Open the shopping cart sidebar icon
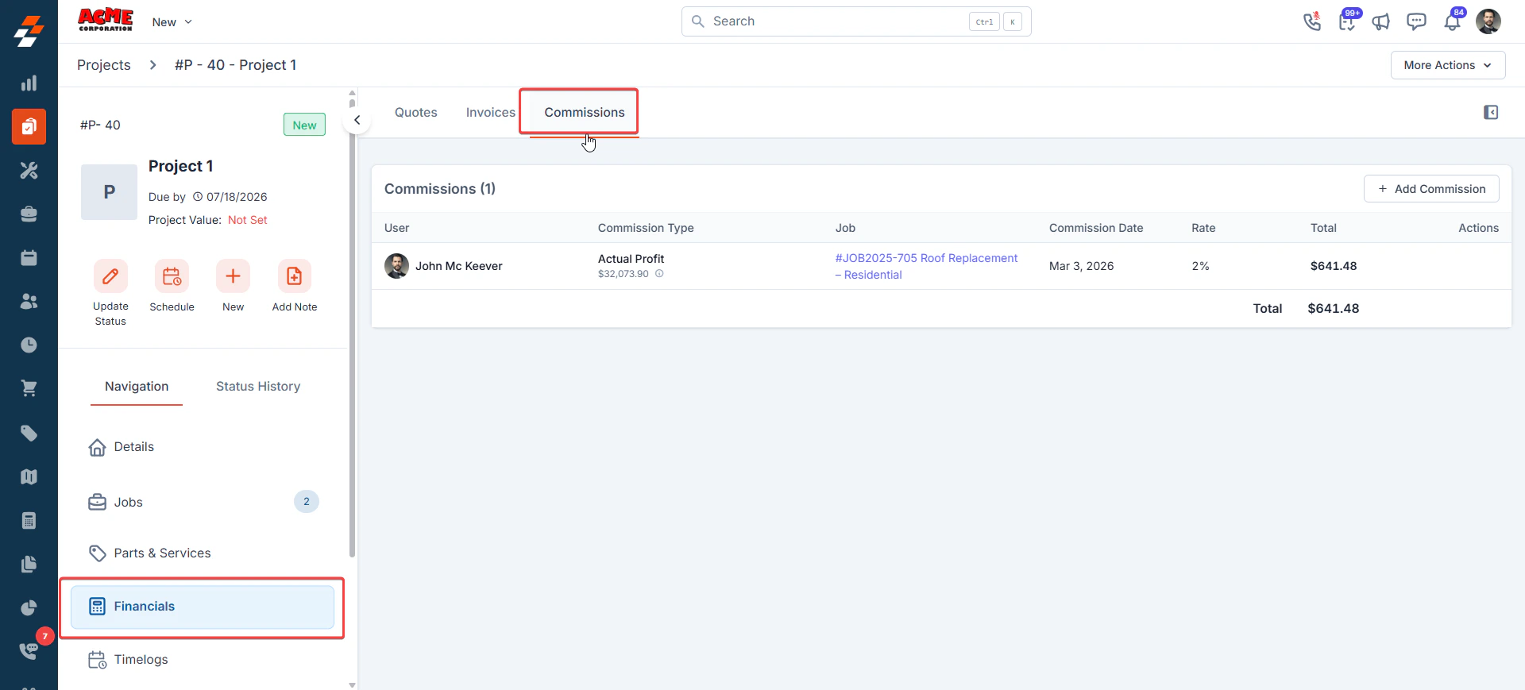The image size is (1525, 690). 29,388
